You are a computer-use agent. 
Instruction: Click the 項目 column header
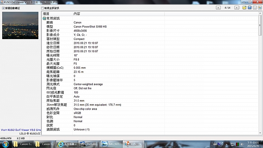(x=57, y=14)
